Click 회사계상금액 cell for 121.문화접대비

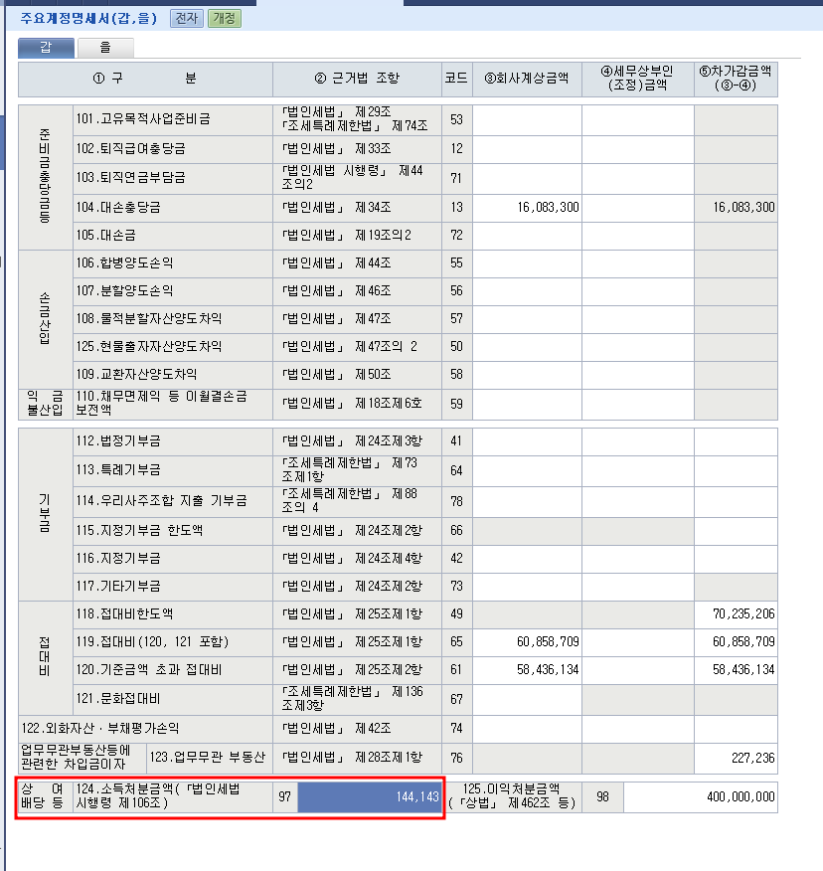[x=527, y=699]
